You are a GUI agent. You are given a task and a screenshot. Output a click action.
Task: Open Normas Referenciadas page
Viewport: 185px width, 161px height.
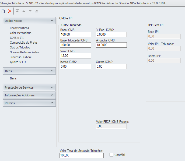(x=24, y=52)
